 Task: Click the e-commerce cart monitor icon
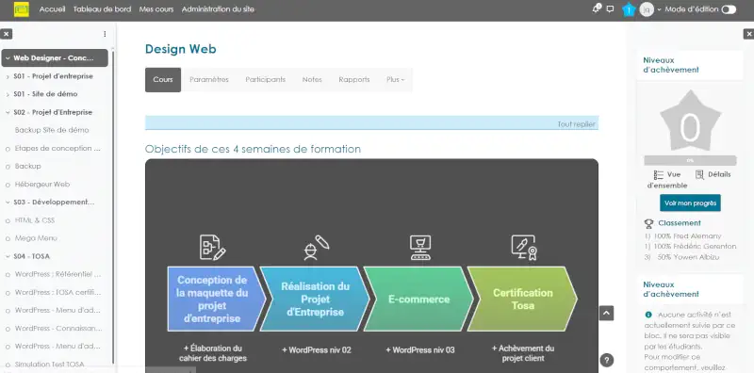420,248
